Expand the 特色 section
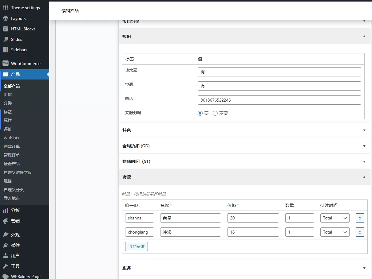 coord(364,130)
